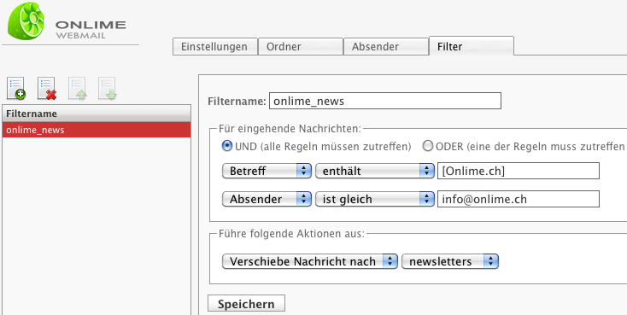Move filter up with green arrow icon
The image size is (627, 315).
click(x=77, y=88)
